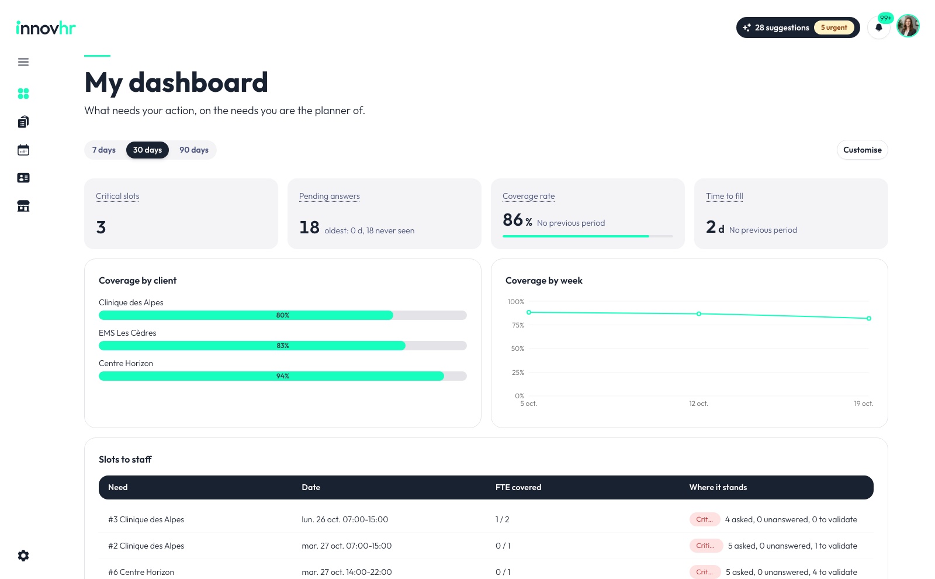Screen dimensions: 935x579
Task: Click '5 asked, 0 unanswered, 4 to validate'
Action: click(791, 572)
